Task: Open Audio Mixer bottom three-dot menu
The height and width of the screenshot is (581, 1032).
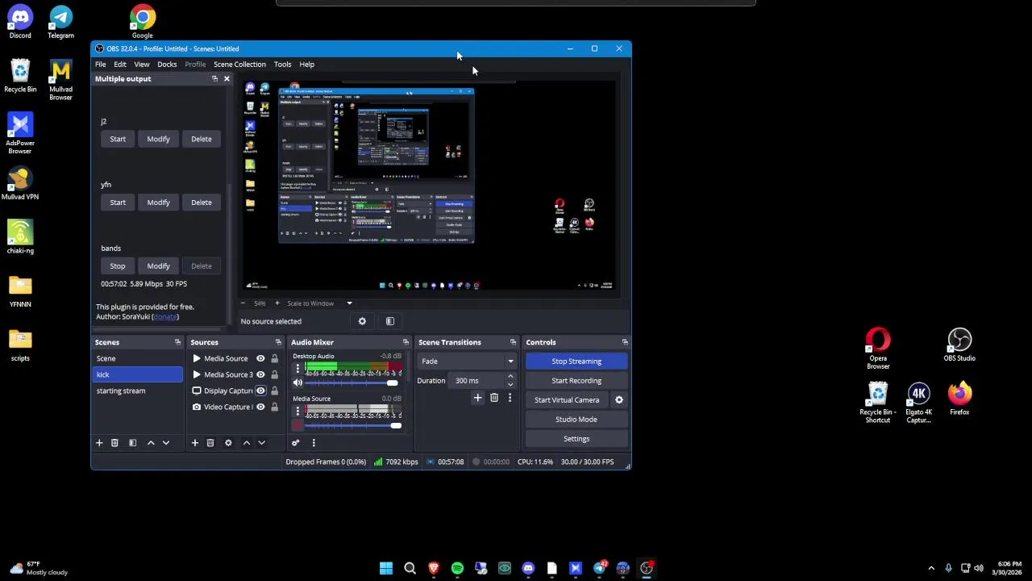Action: 314,442
